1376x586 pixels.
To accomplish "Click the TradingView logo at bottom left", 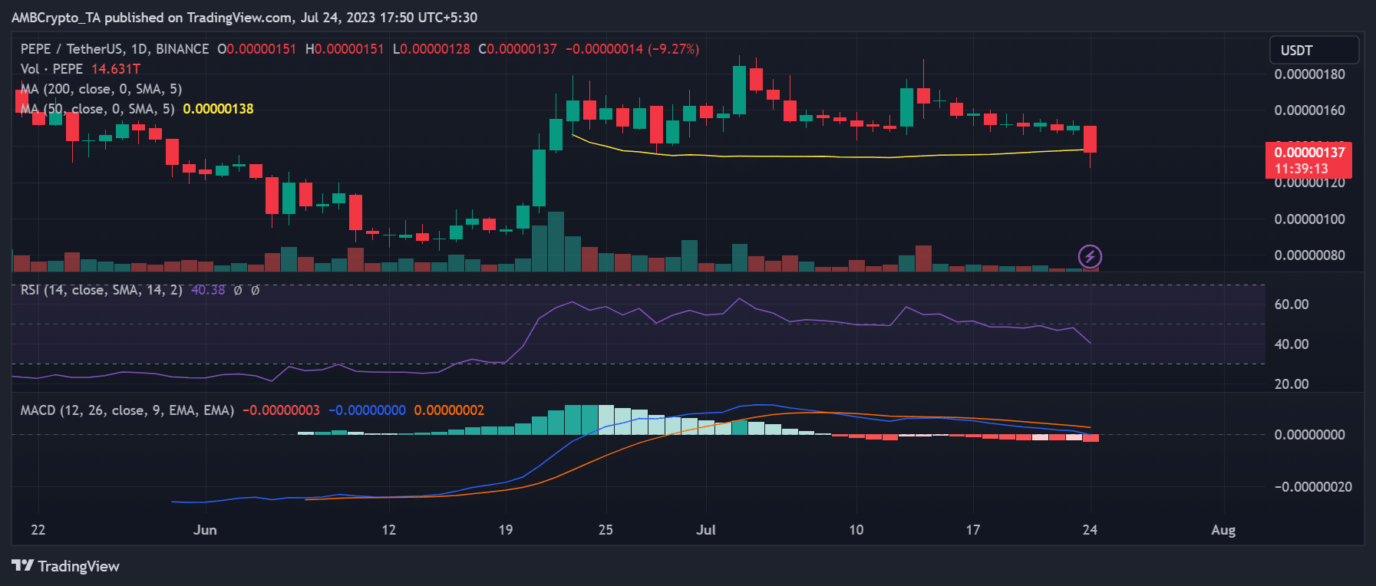I will coord(66,566).
